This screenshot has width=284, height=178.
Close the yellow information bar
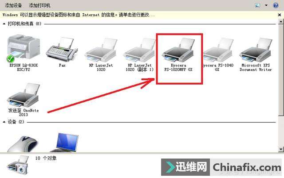(x=280, y=15)
